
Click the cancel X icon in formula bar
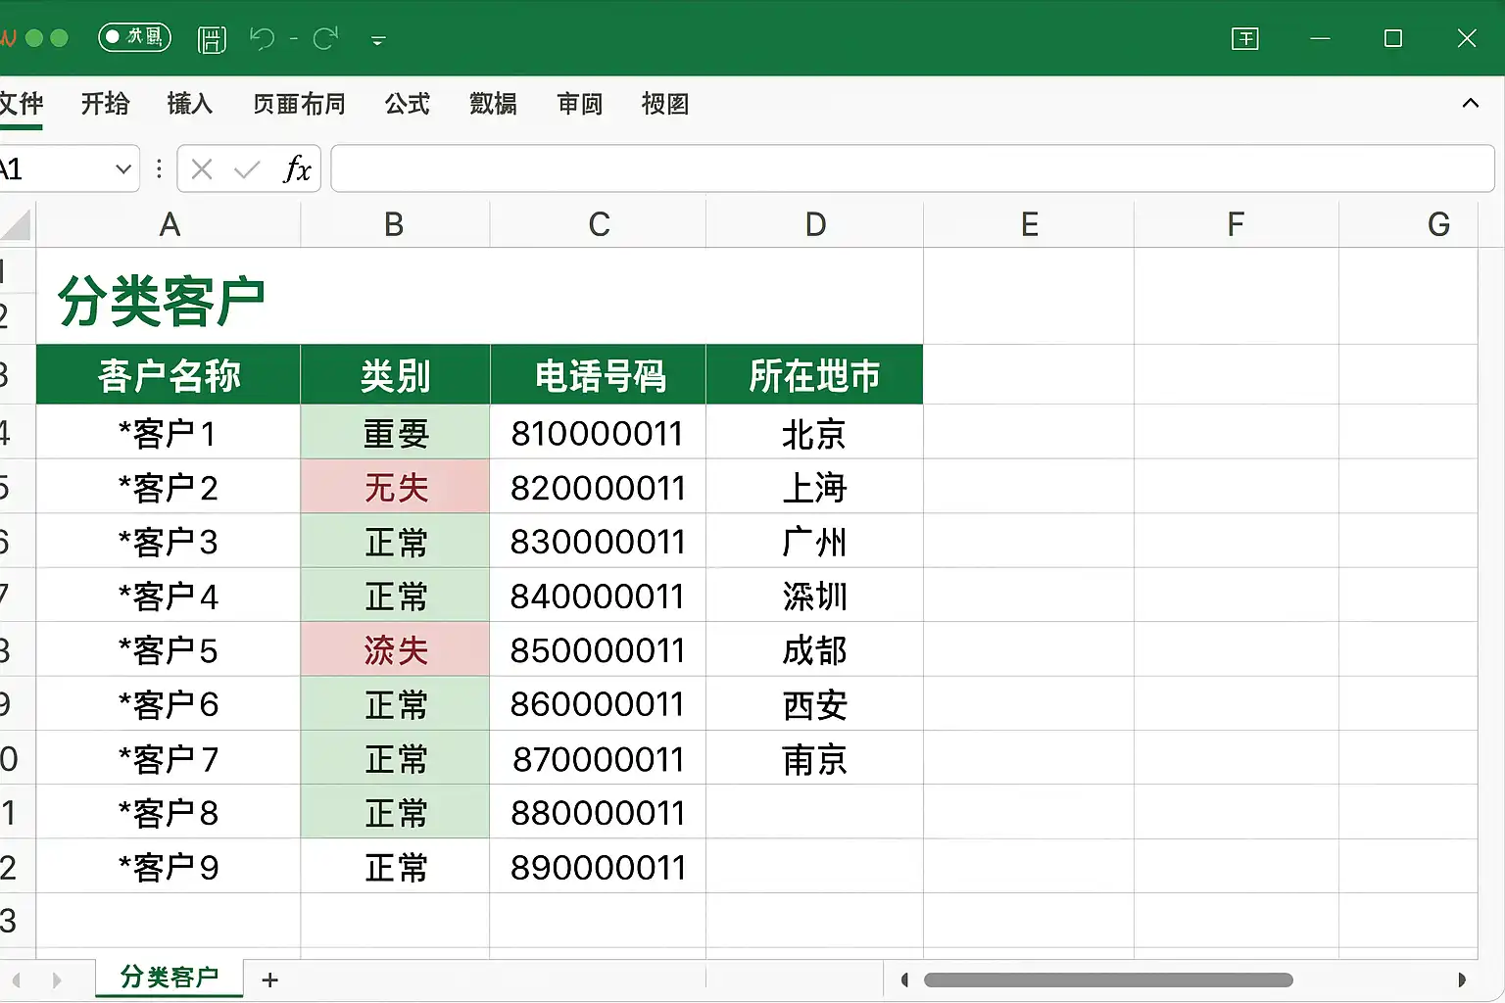point(202,169)
